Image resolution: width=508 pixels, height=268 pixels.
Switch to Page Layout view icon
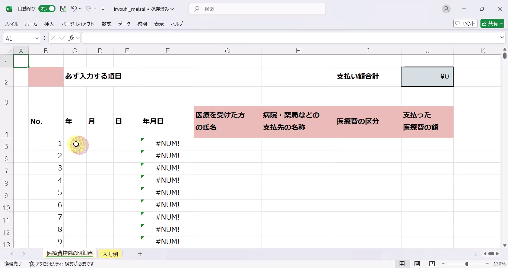[417, 264]
